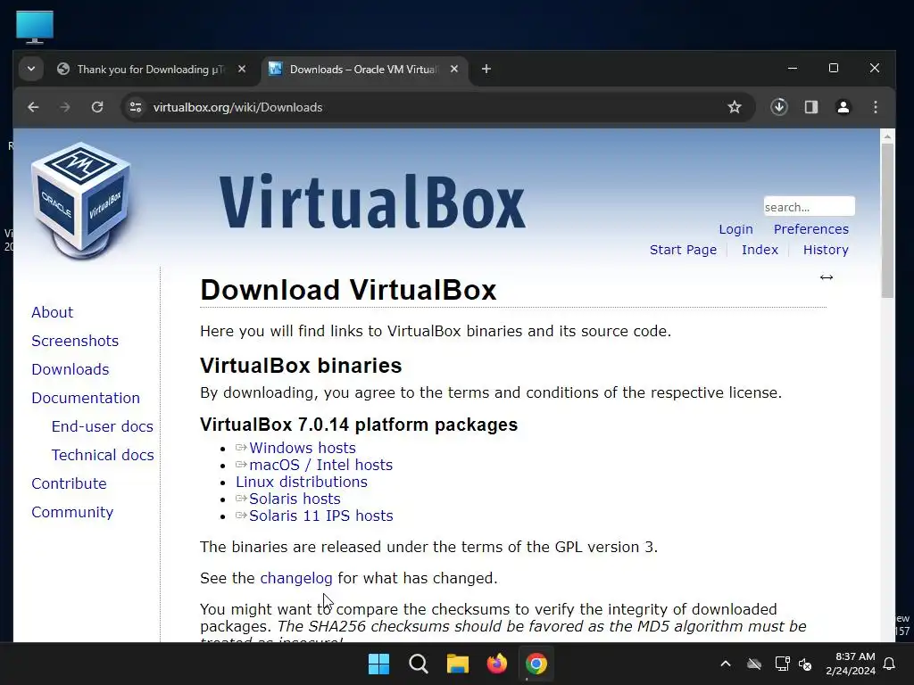The image size is (914, 685).
Task: Toggle the Chrome side panel
Action: [x=811, y=107]
